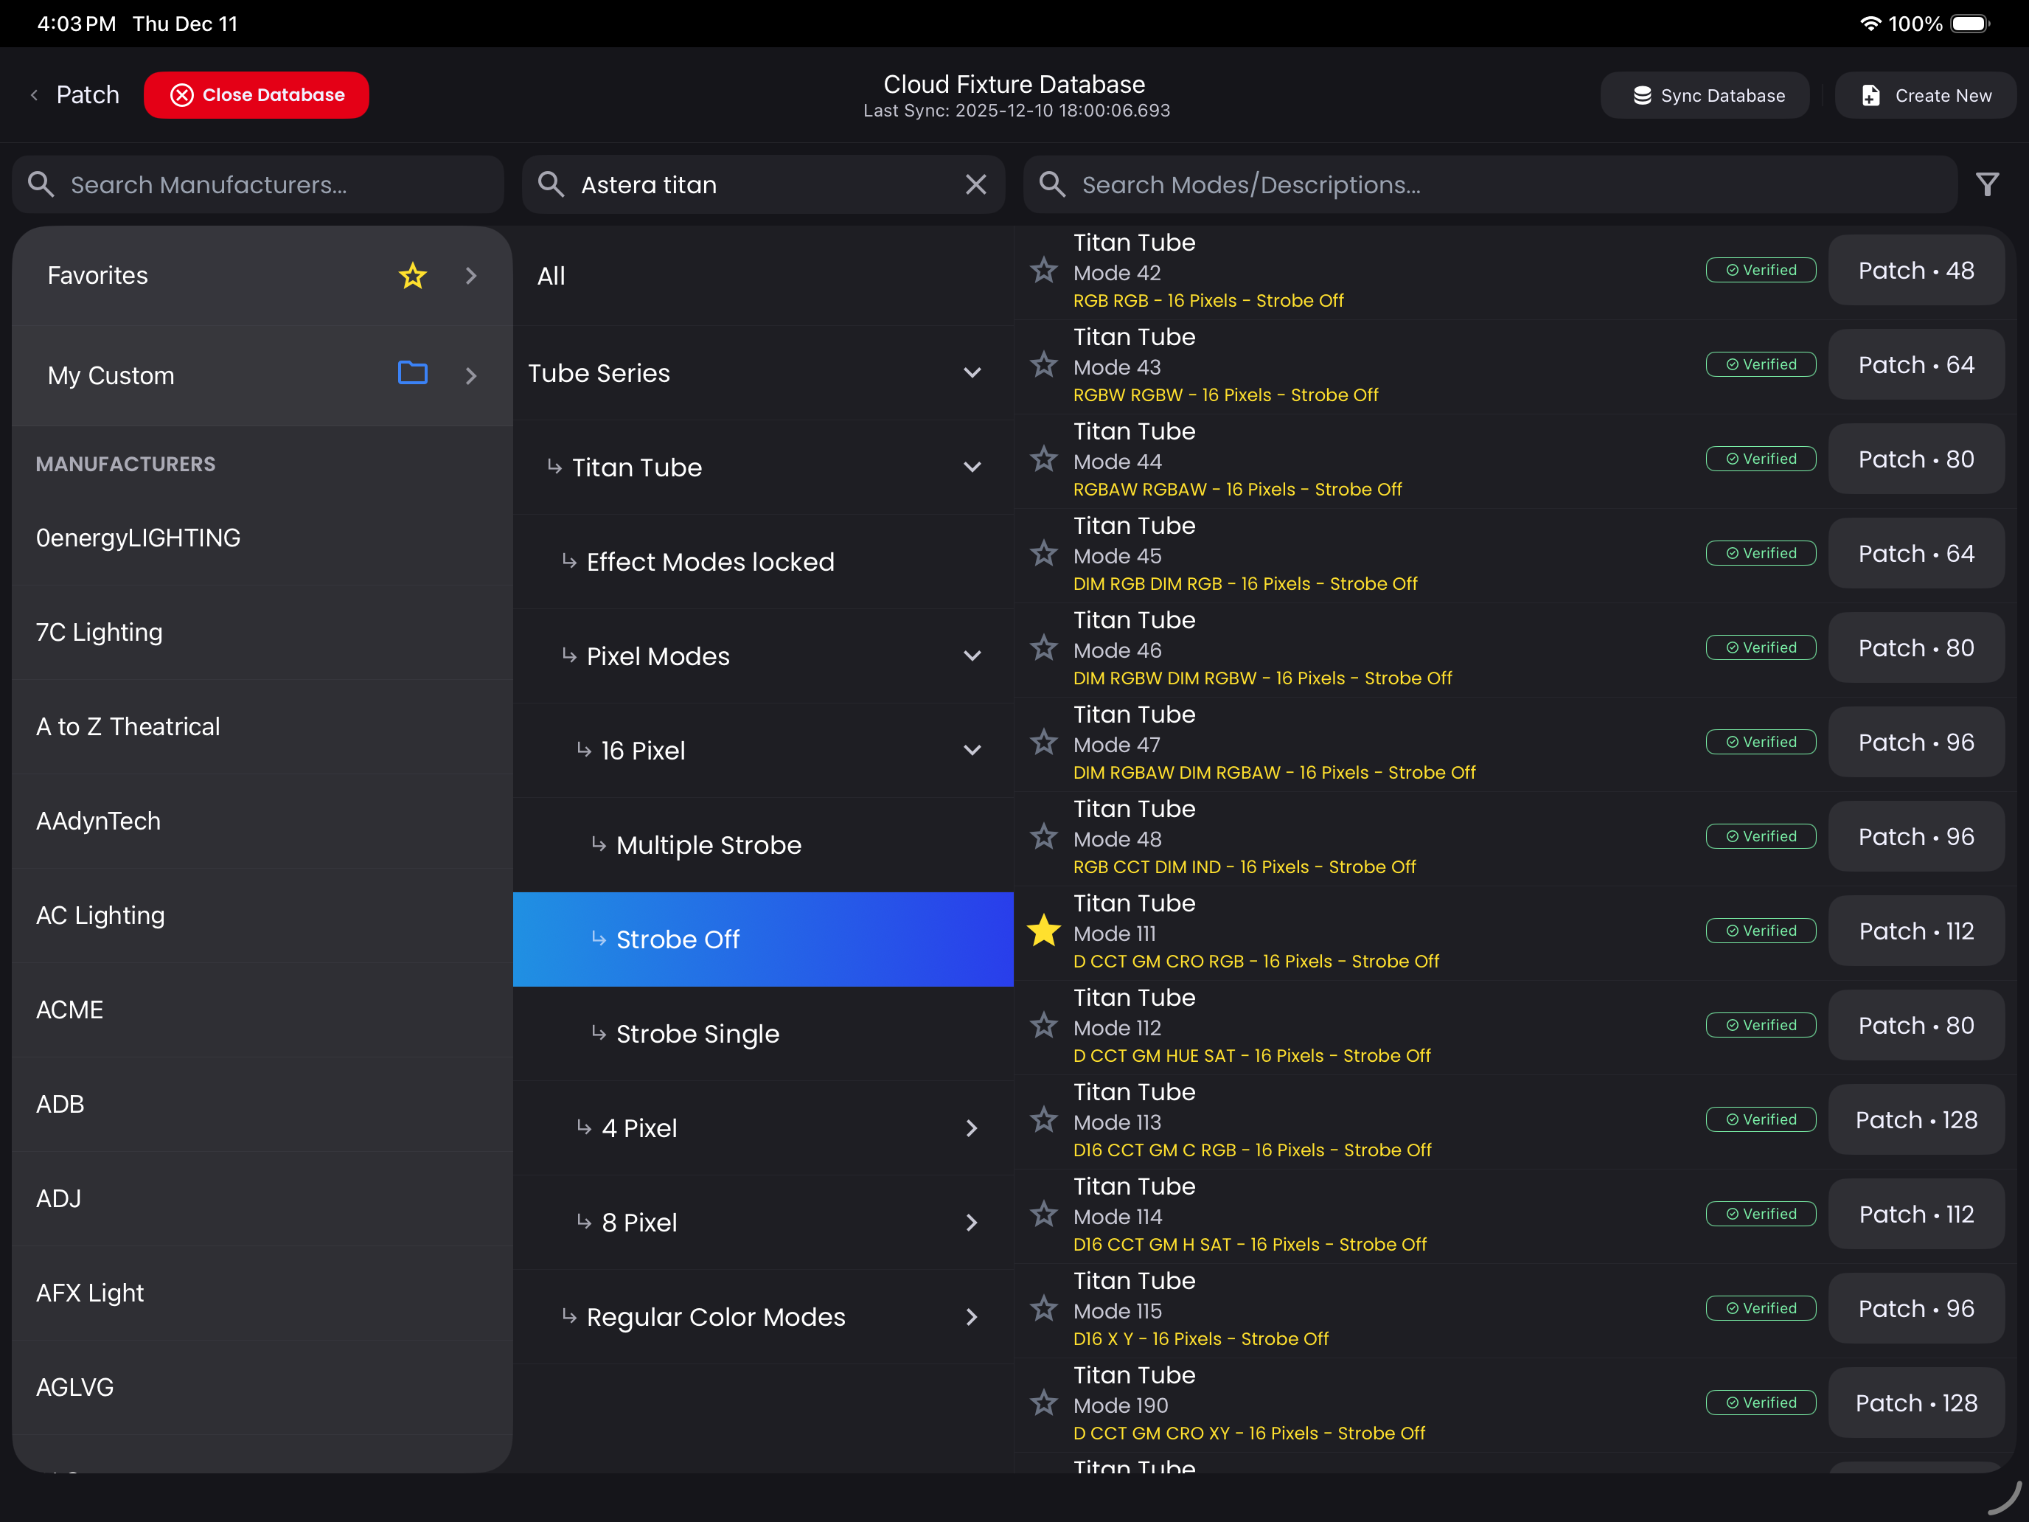Favorite Titan Tube Mode 42
Screen dimensions: 2029x1522
pos(1043,270)
